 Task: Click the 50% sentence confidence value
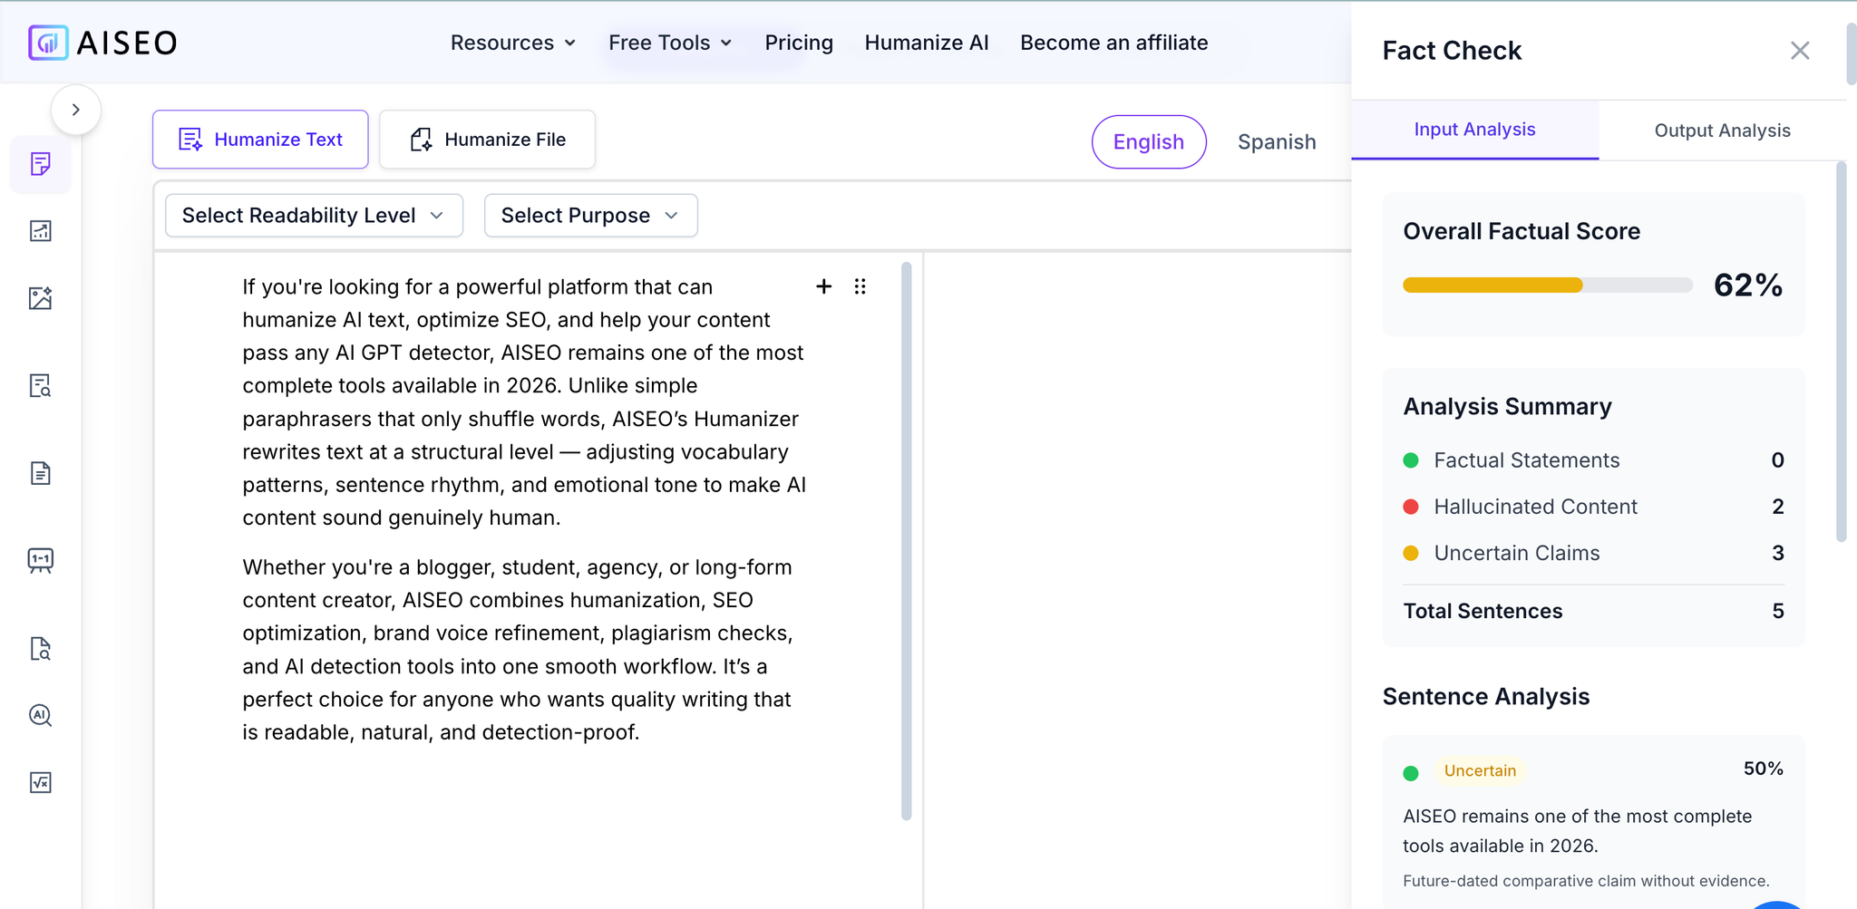coord(1763,769)
